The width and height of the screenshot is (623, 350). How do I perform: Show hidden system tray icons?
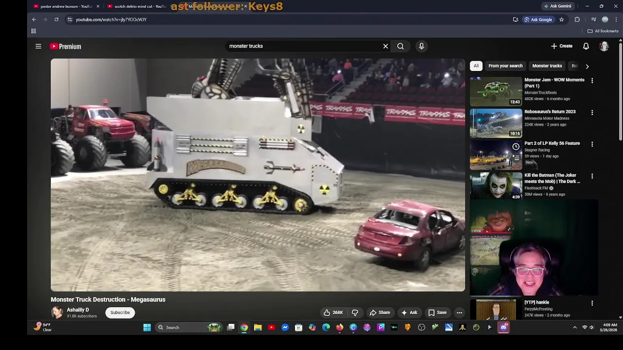(x=575, y=328)
